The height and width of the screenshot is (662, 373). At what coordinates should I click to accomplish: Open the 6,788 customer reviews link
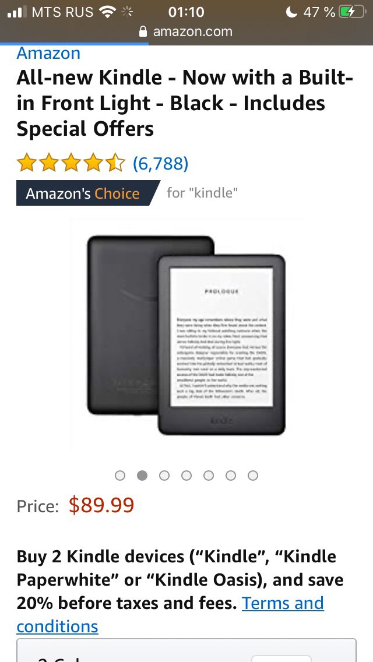tap(160, 163)
